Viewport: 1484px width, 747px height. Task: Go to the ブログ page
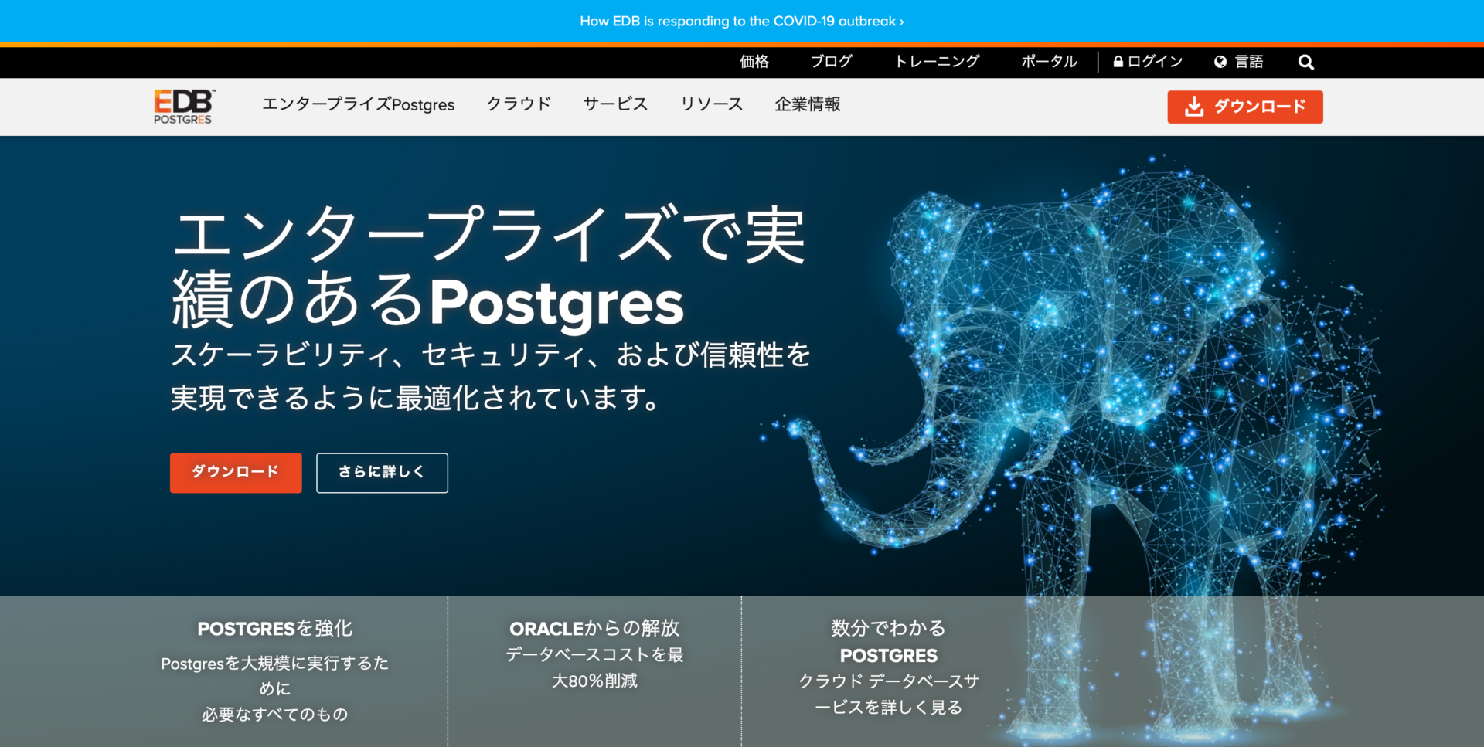(832, 62)
